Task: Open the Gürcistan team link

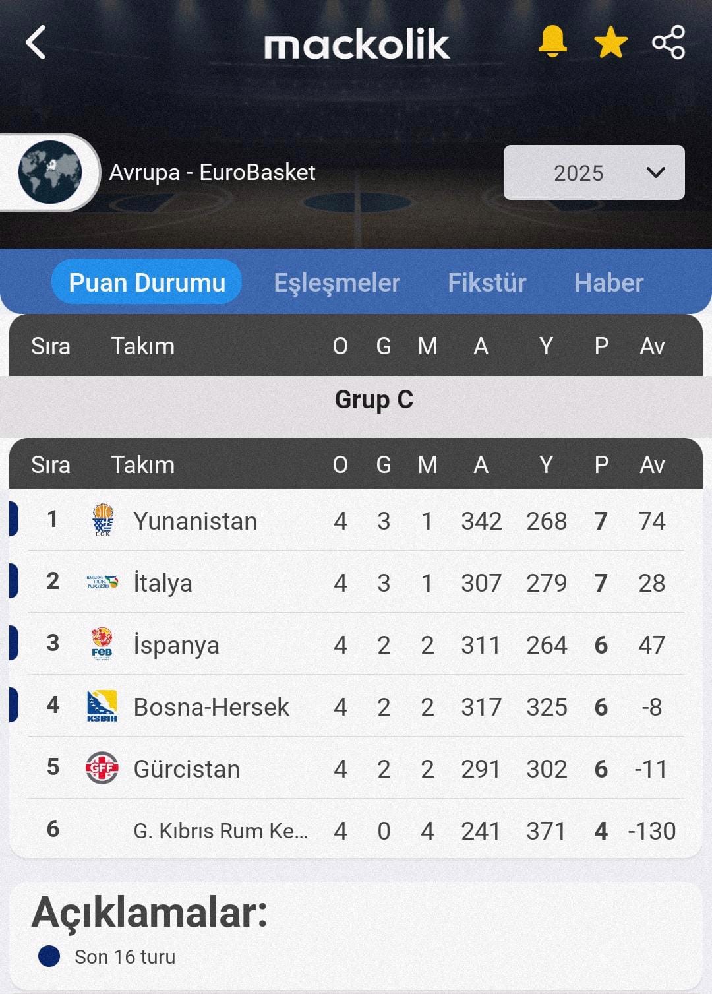Action: click(x=187, y=769)
